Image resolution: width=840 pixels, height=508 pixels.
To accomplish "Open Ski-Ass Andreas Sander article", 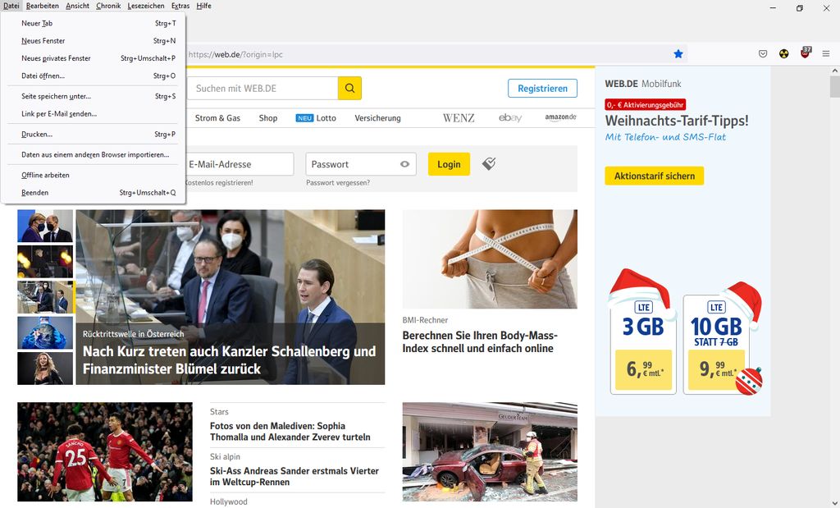I will (294, 476).
